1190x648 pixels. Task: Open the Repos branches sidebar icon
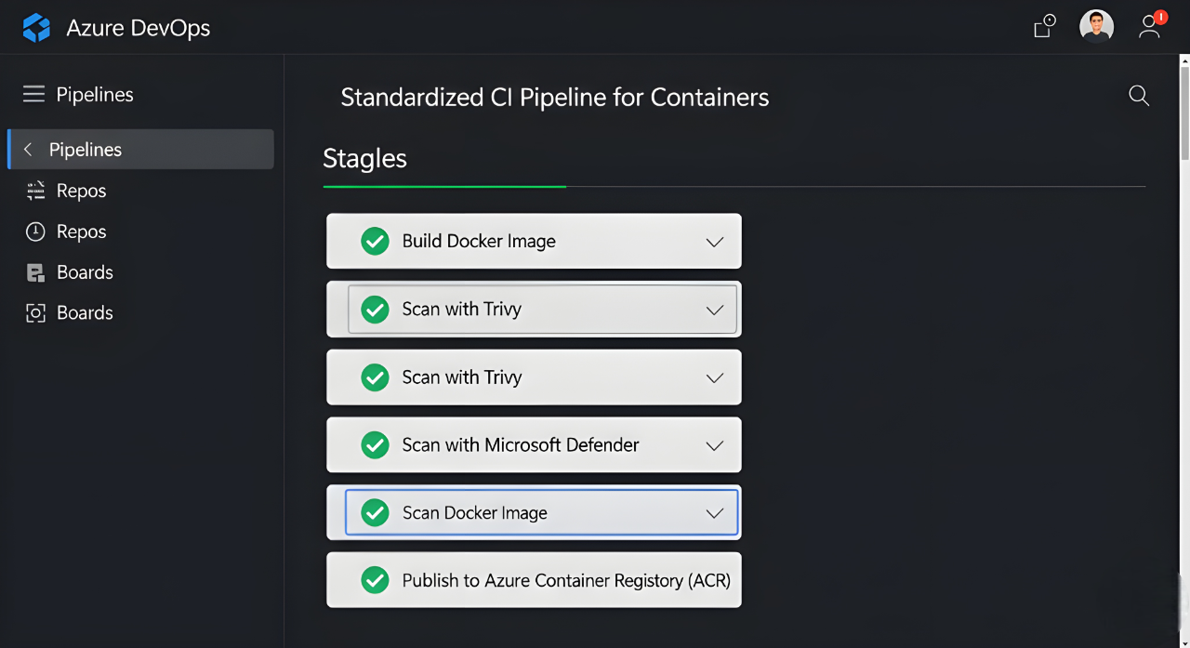[34, 190]
